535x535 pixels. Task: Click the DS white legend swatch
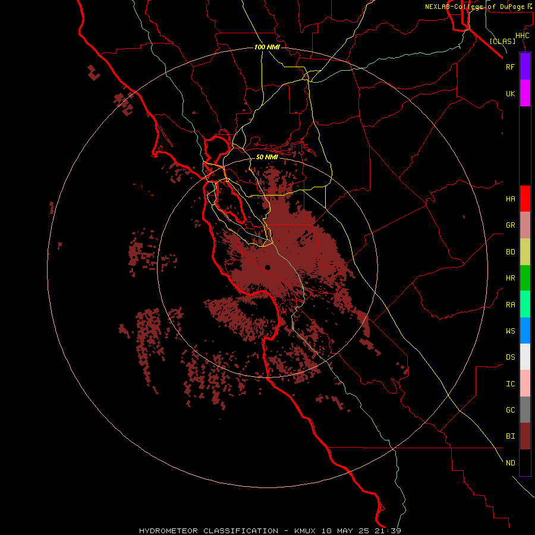(x=525, y=357)
